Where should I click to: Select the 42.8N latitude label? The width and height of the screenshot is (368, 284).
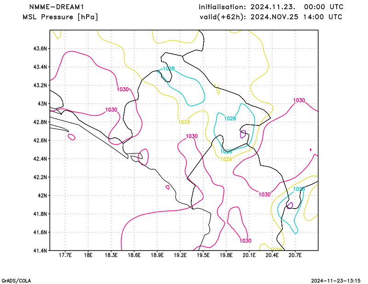coord(40,122)
